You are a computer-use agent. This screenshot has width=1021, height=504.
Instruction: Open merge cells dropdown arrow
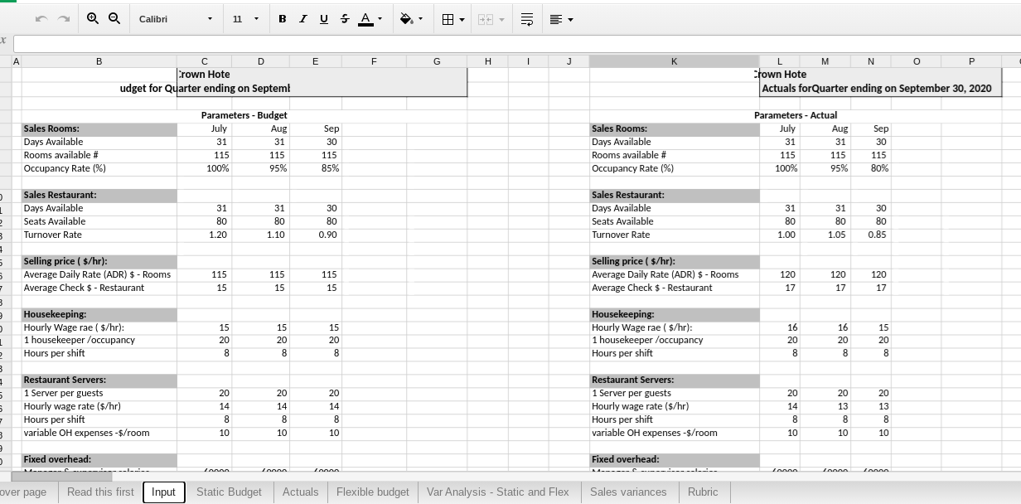click(501, 18)
